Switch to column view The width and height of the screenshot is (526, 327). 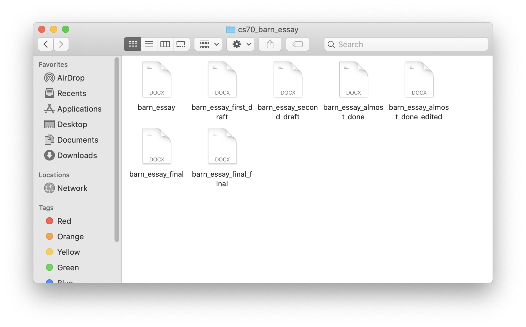(165, 44)
